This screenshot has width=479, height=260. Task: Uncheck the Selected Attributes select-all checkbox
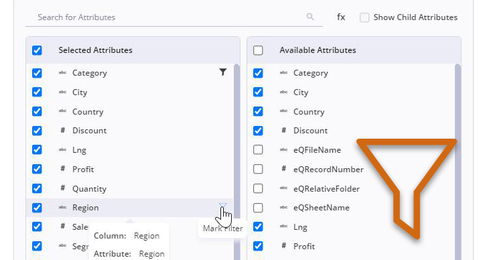coord(37,50)
